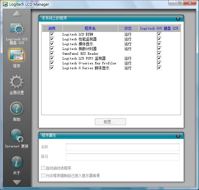This screenshot has height=190, width=199.
Task: Check 自动启动该程序 option
Action: click(x=43, y=168)
